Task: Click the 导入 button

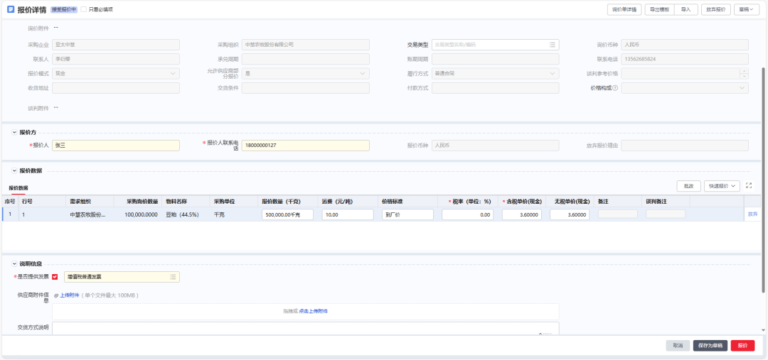Action: pyautogui.click(x=686, y=9)
